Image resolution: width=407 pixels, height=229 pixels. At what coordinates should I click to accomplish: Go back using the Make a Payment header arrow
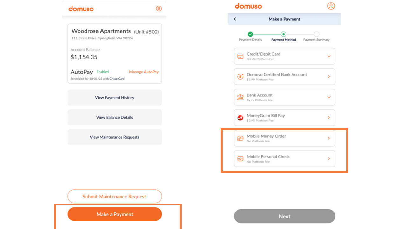click(x=234, y=19)
